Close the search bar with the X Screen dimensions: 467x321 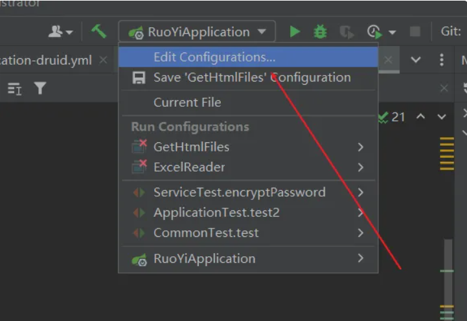[x=444, y=88]
